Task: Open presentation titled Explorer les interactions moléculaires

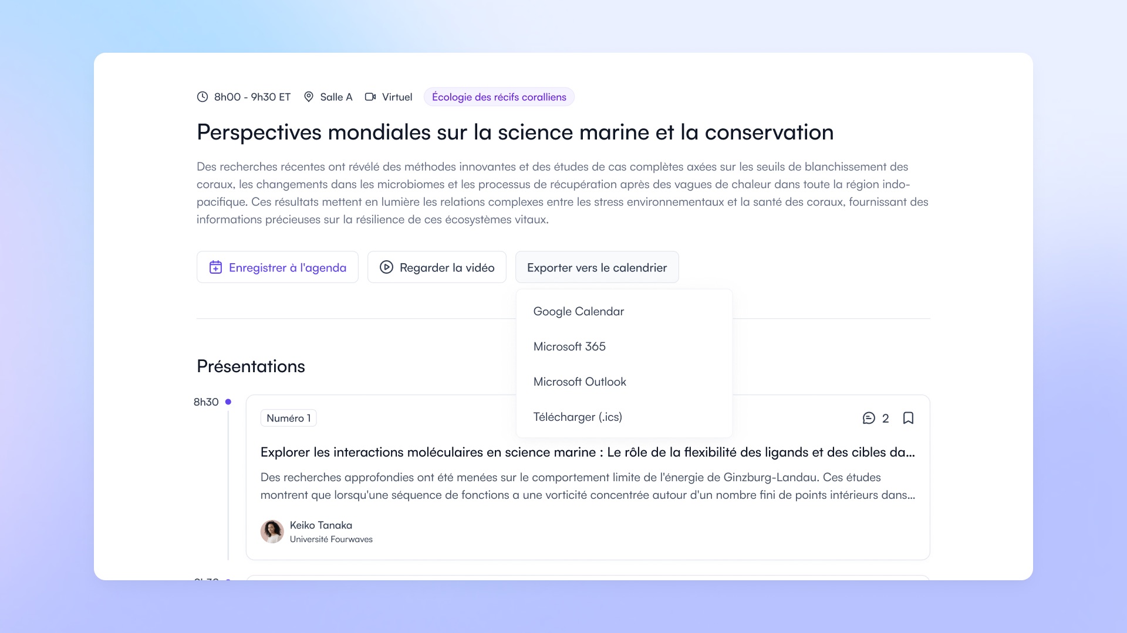Action: [587, 452]
